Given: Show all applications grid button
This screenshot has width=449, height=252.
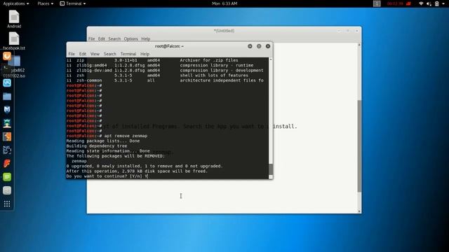Looking at the screenshot, I should pos(7,204).
